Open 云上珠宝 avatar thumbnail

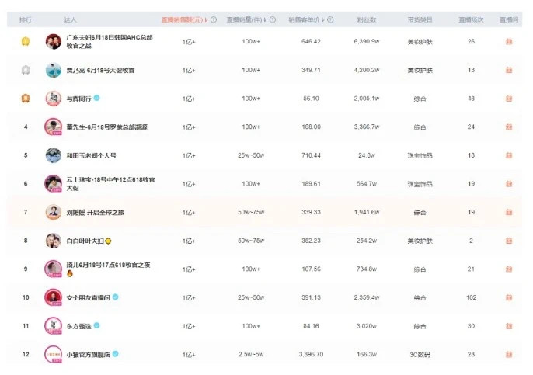point(54,184)
